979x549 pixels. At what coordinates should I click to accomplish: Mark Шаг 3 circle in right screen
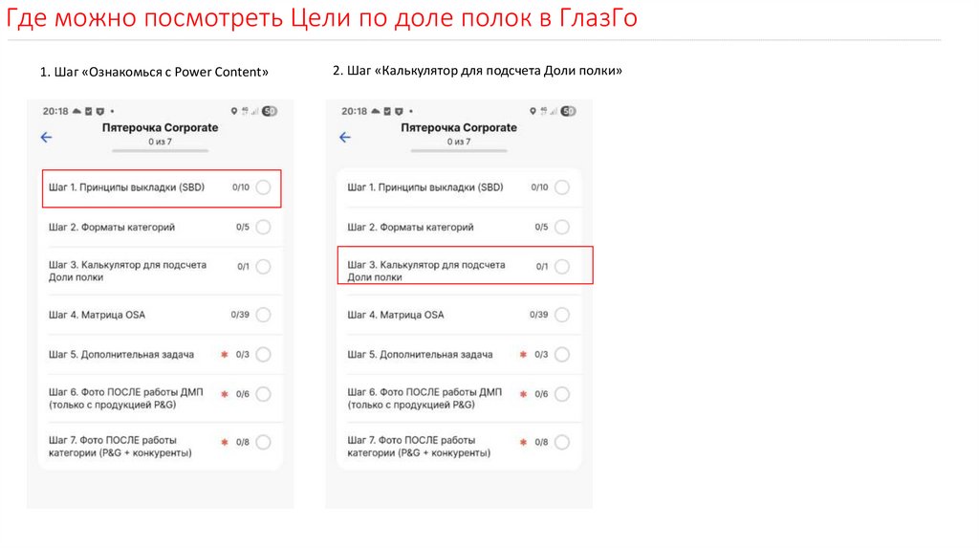(x=562, y=267)
